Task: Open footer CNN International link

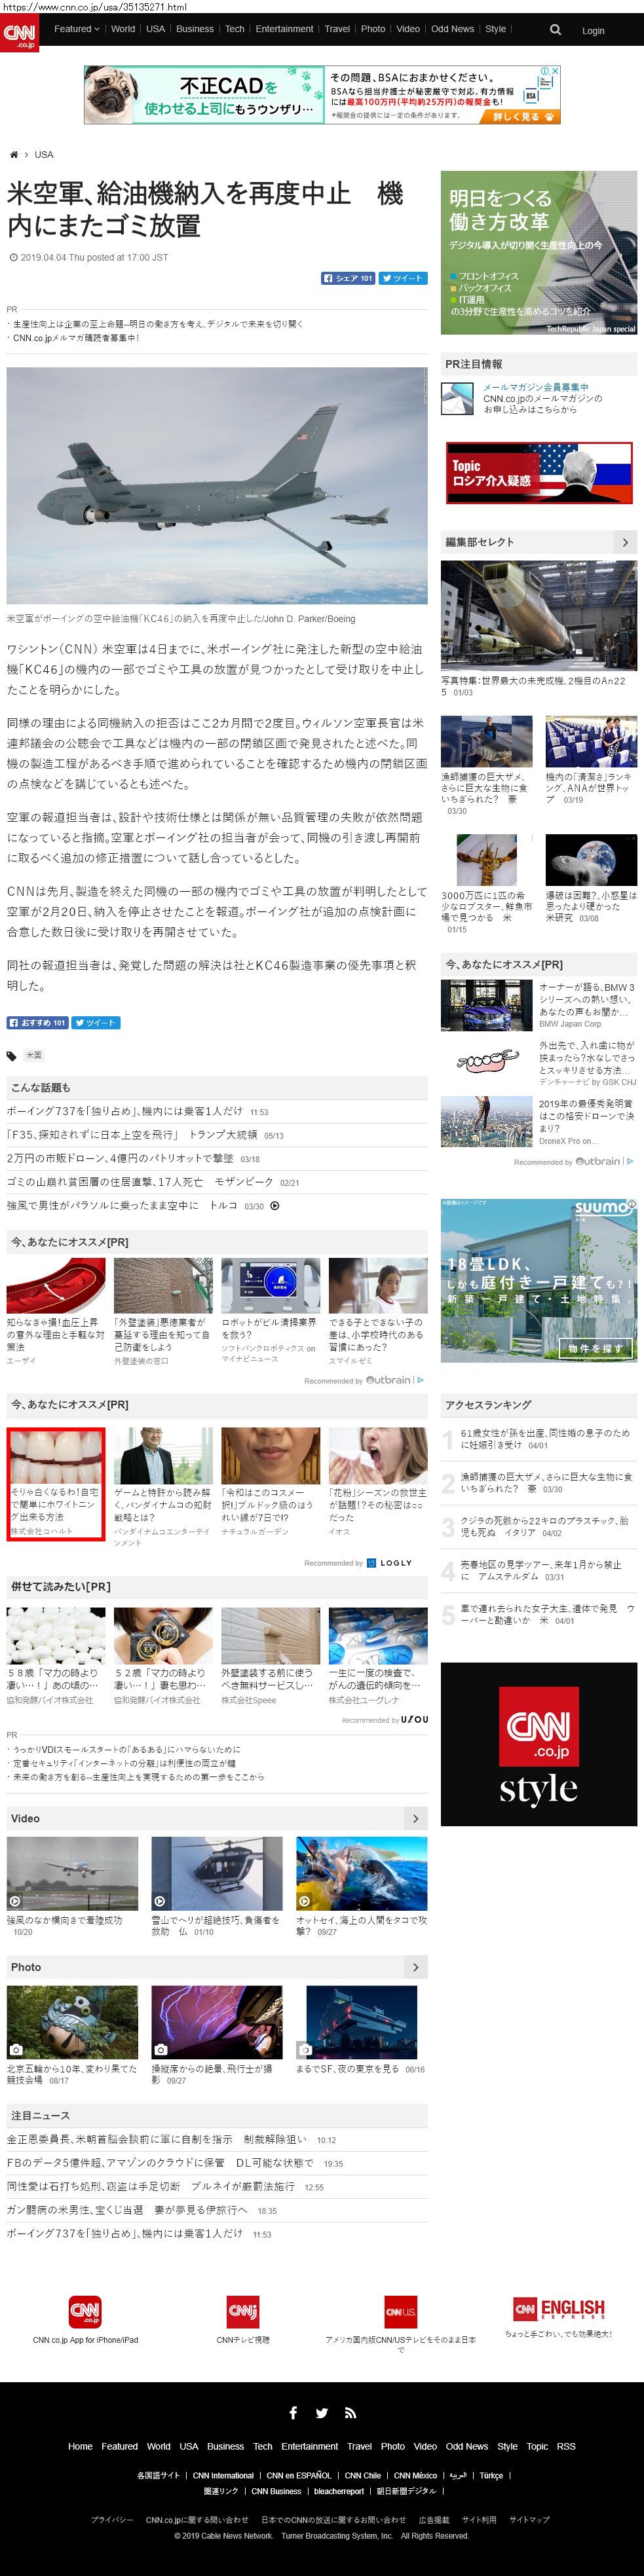Action: coord(224,2476)
